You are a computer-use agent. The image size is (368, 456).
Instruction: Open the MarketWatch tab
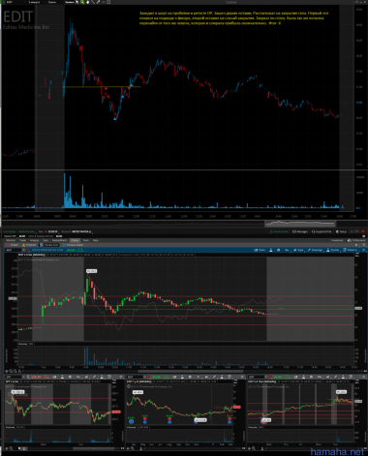tap(60, 240)
